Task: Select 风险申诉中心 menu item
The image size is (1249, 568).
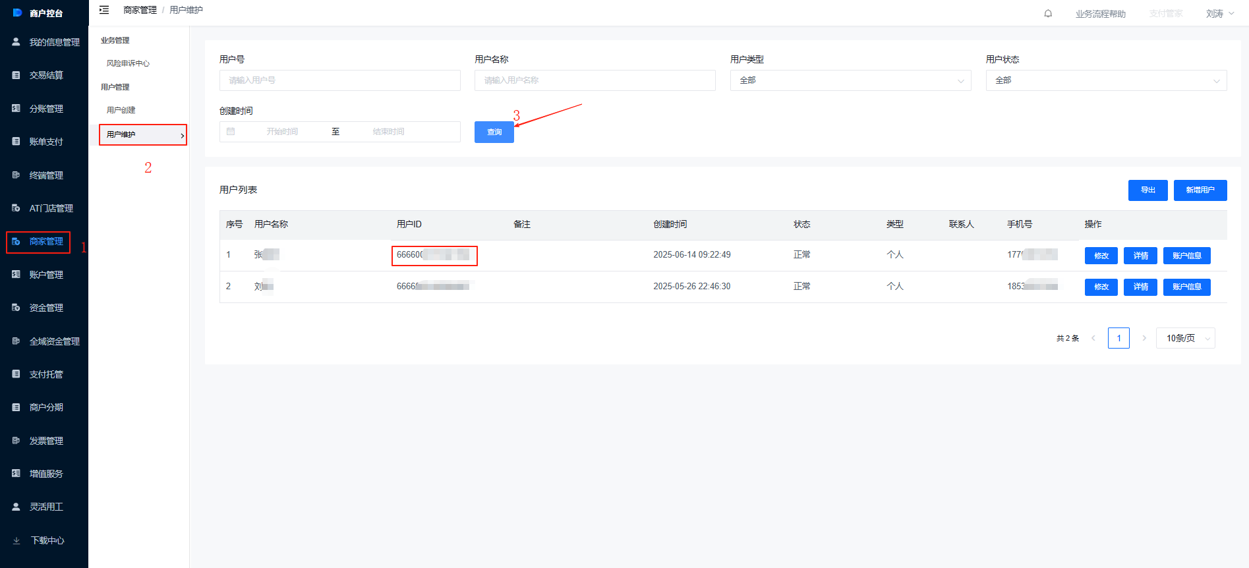Action: click(x=128, y=63)
